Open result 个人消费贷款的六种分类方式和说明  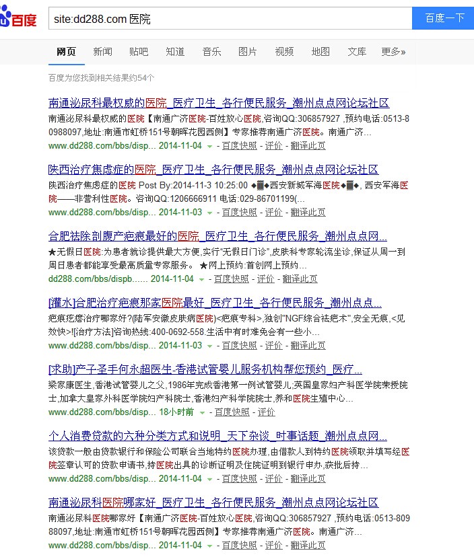pos(217,436)
